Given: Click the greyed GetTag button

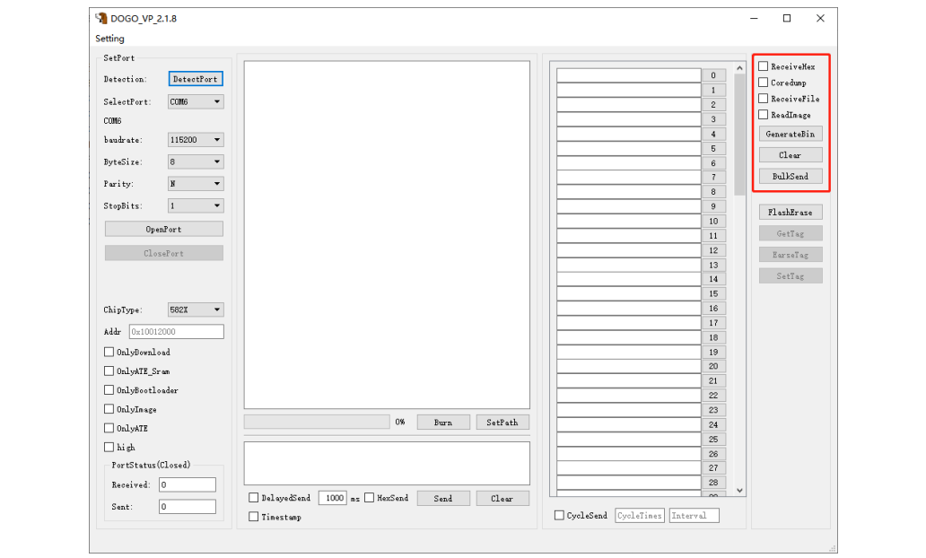Looking at the screenshot, I should [791, 233].
